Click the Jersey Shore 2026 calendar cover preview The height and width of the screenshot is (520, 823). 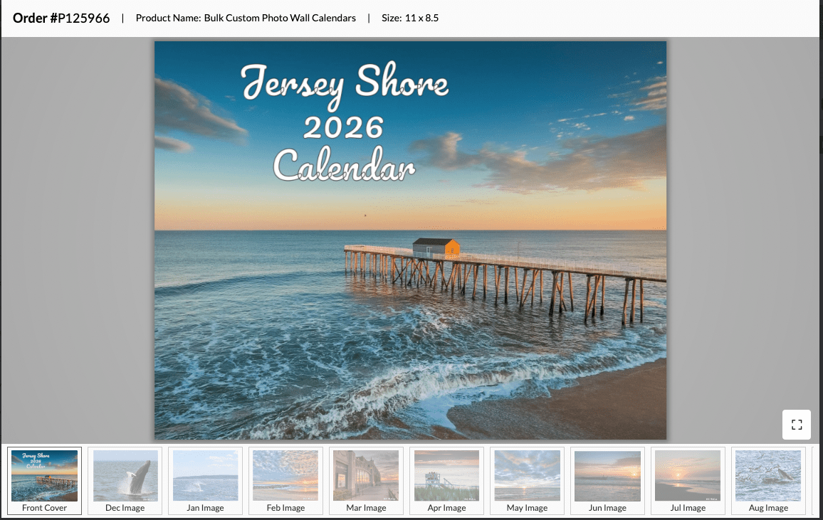tap(410, 240)
